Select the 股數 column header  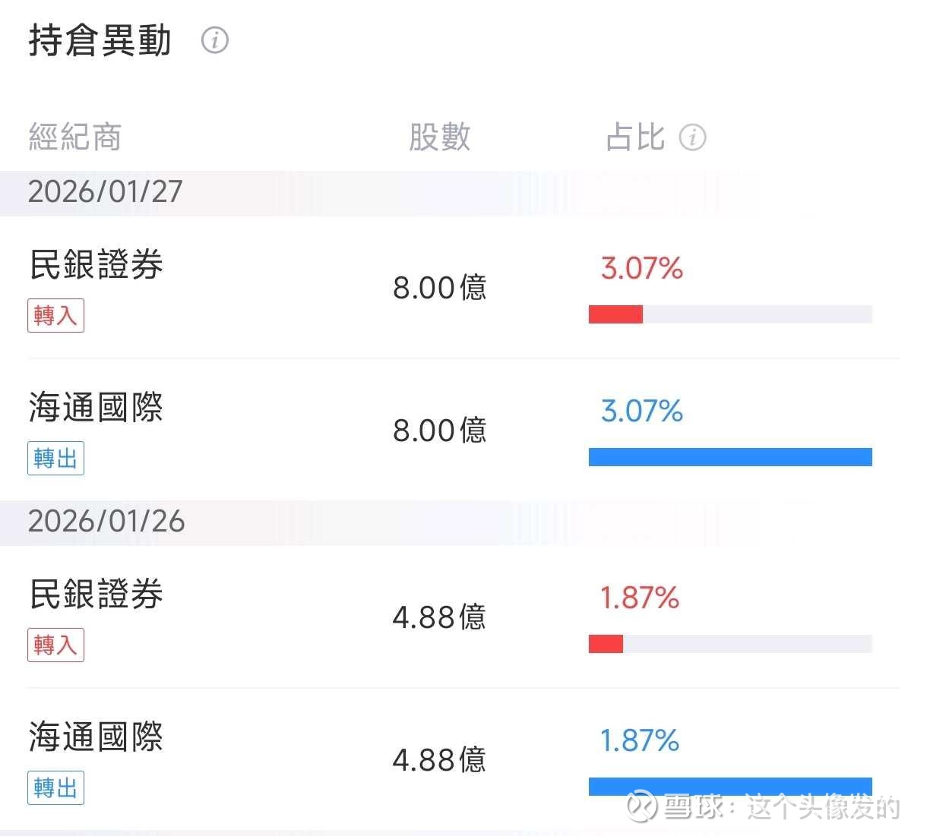coord(439,137)
